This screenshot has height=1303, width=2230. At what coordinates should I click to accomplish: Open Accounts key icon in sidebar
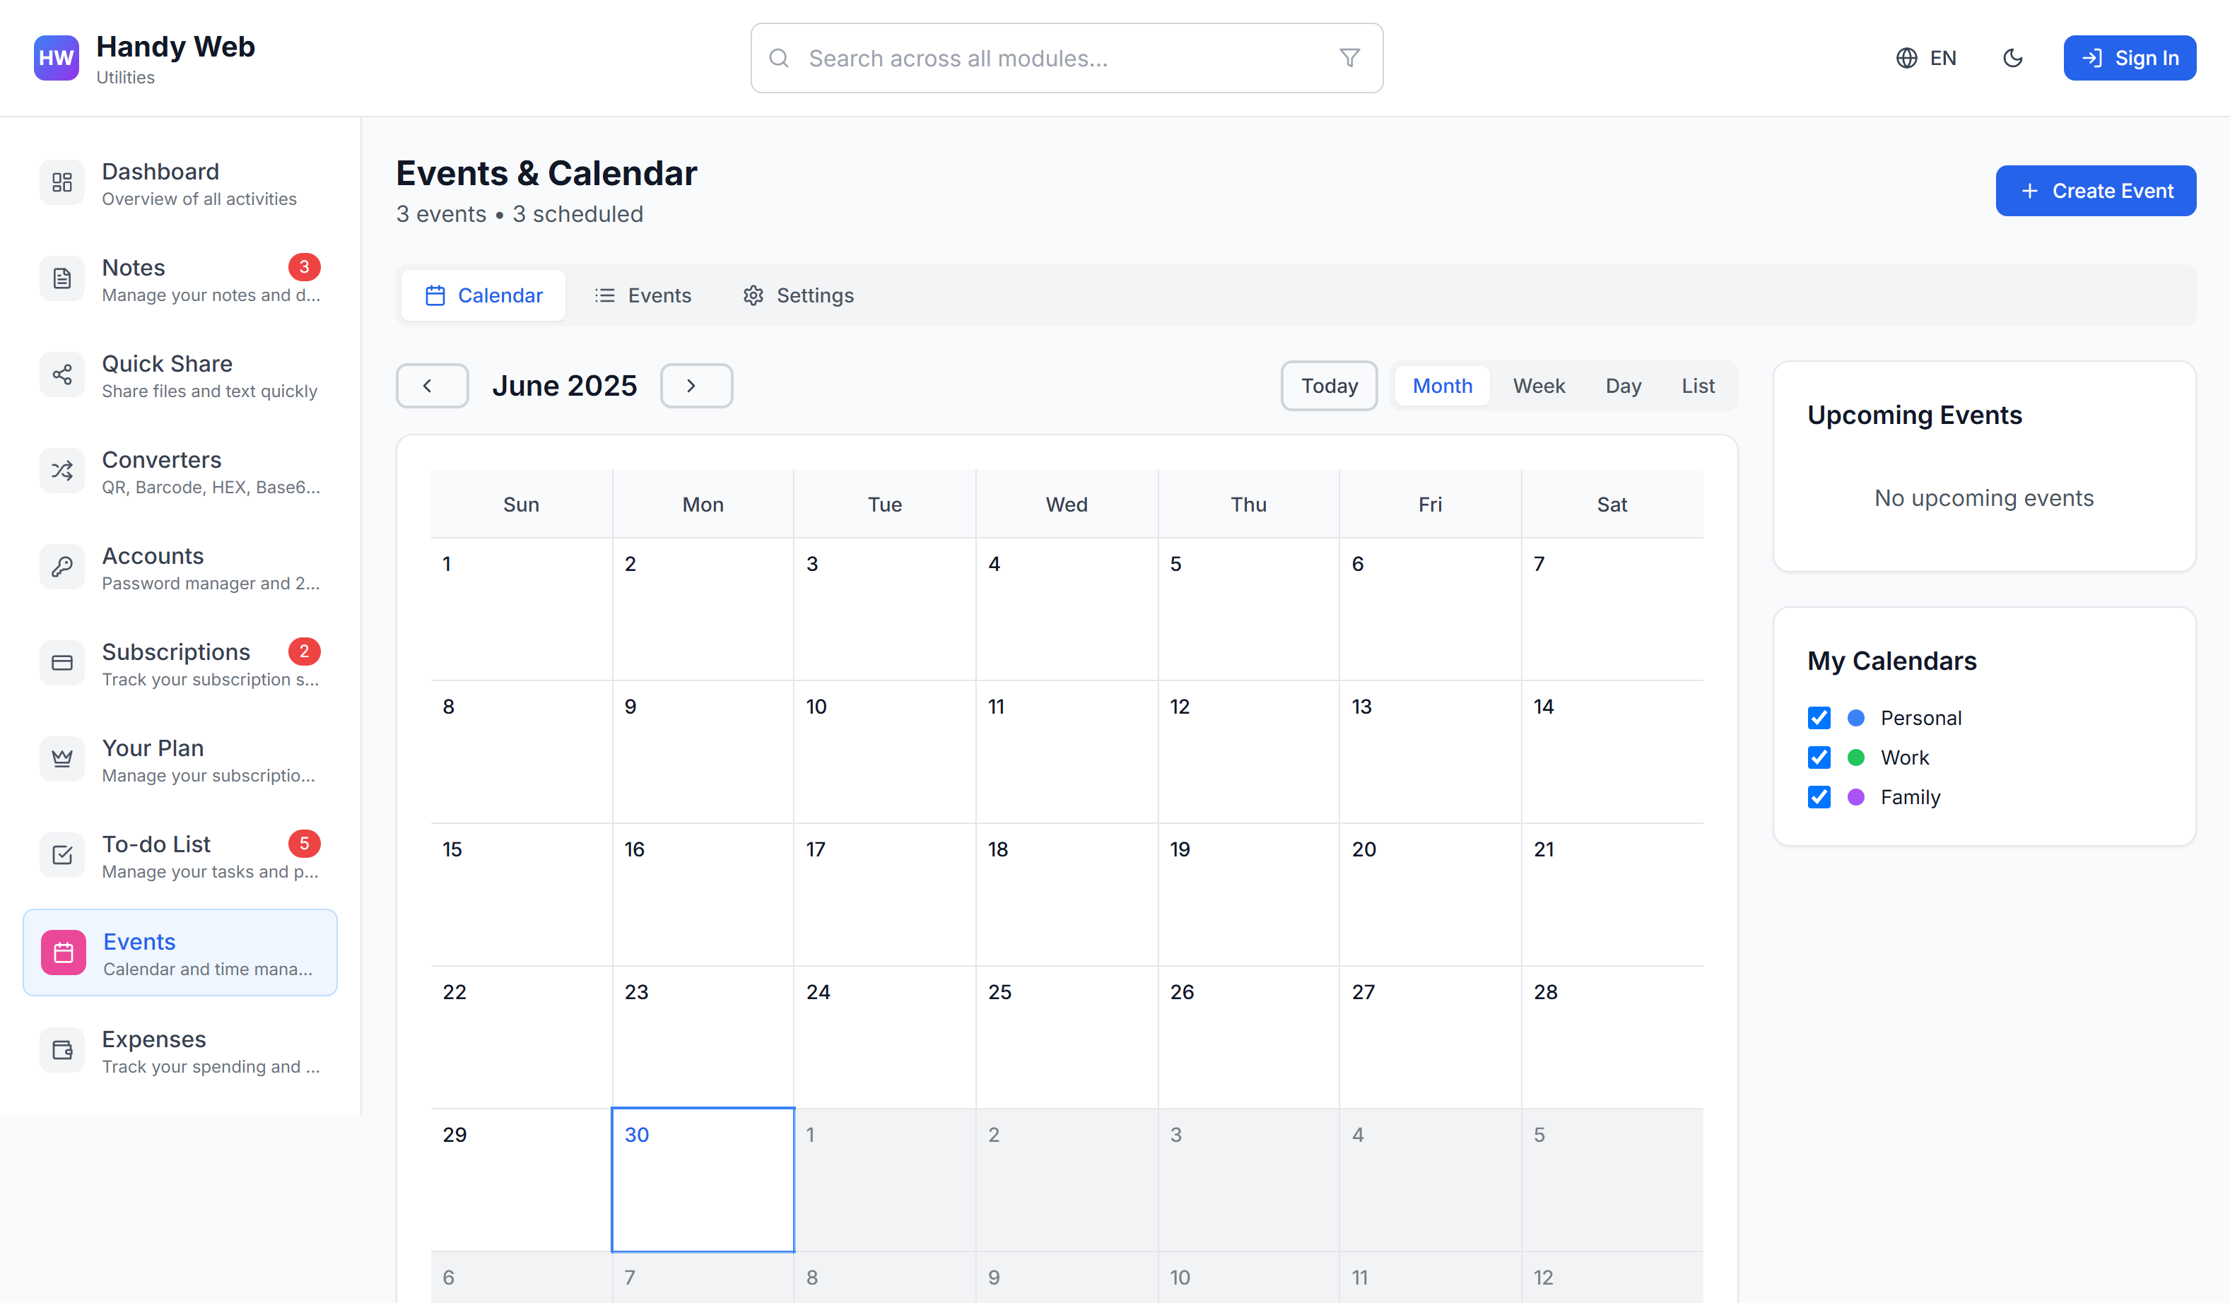[62, 567]
